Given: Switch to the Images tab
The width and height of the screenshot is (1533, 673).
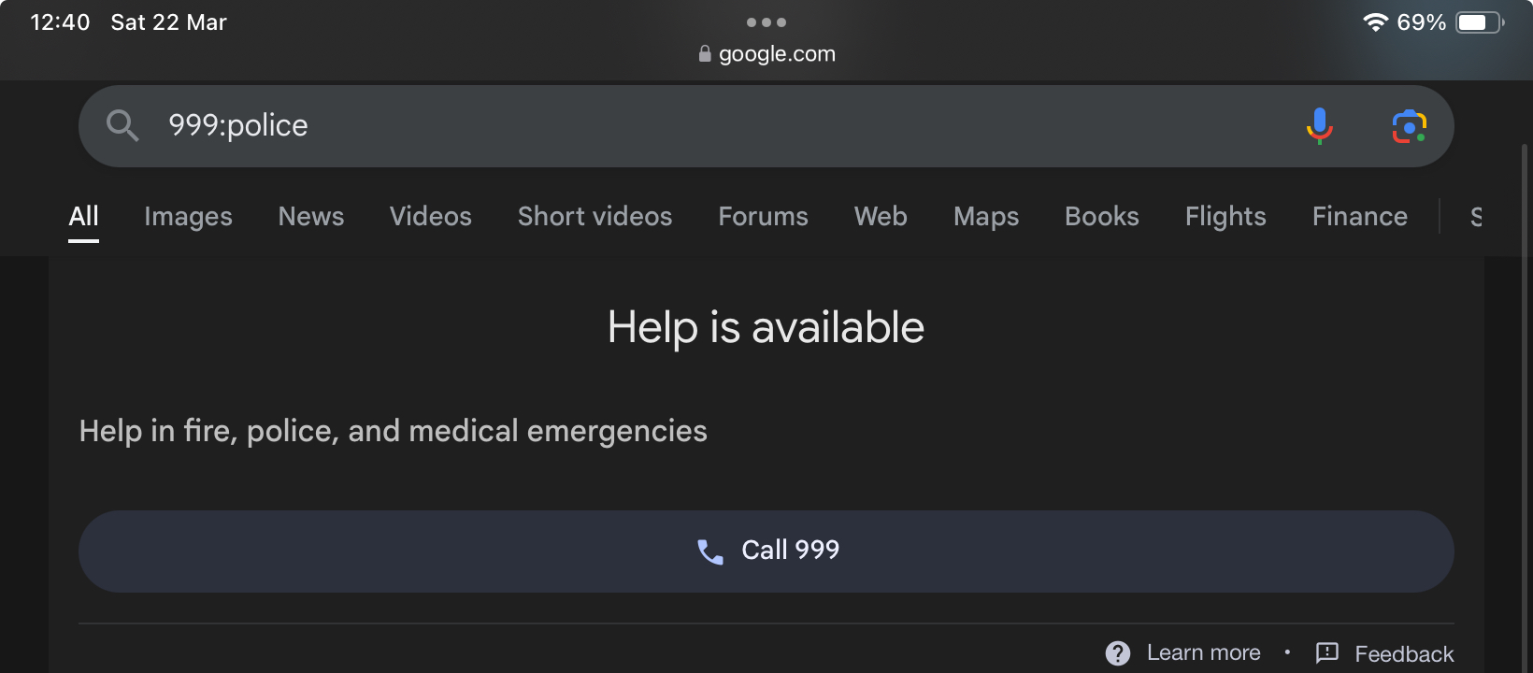Looking at the screenshot, I should pyautogui.click(x=188, y=217).
